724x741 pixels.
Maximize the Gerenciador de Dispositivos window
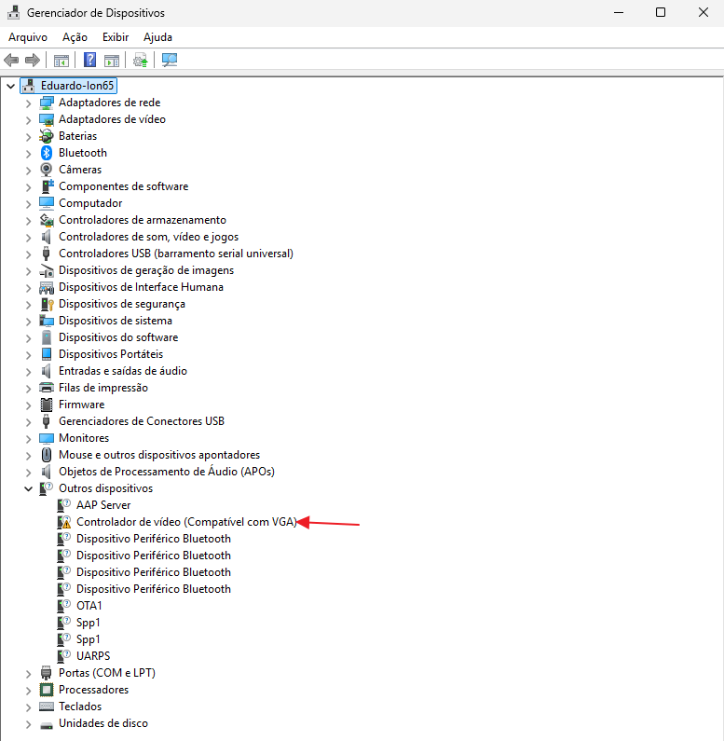pyautogui.click(x=661, y=13)
